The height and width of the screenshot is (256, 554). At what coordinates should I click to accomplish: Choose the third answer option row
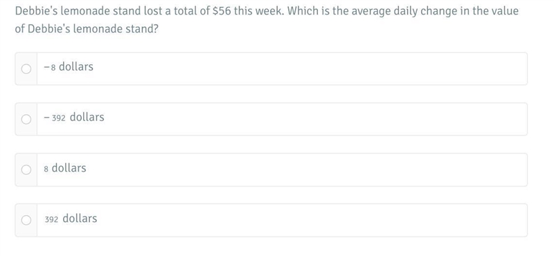coord(271,170)
